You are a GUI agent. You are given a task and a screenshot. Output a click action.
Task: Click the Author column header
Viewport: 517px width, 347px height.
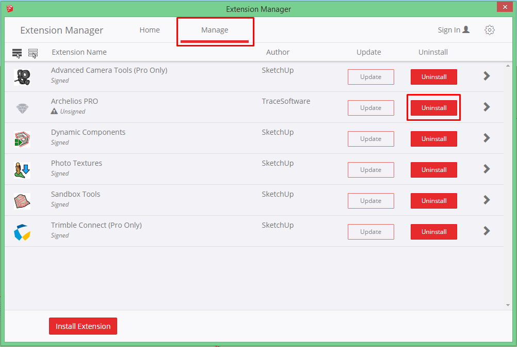[278, 52]
